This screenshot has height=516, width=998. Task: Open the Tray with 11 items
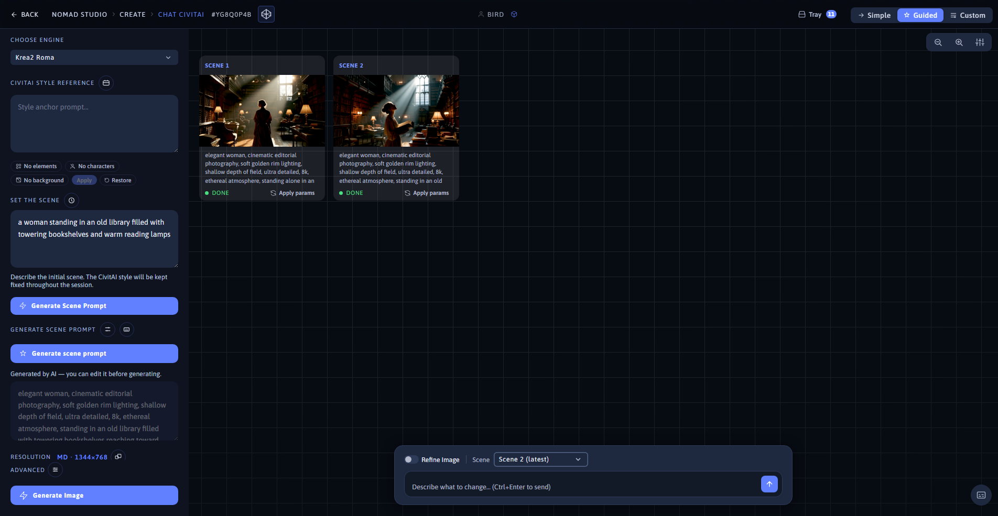pos(817,15)
